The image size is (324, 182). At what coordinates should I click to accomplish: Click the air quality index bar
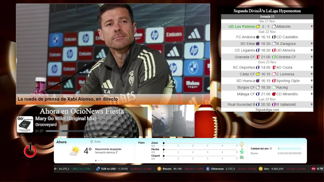click(x=290, y=149)
